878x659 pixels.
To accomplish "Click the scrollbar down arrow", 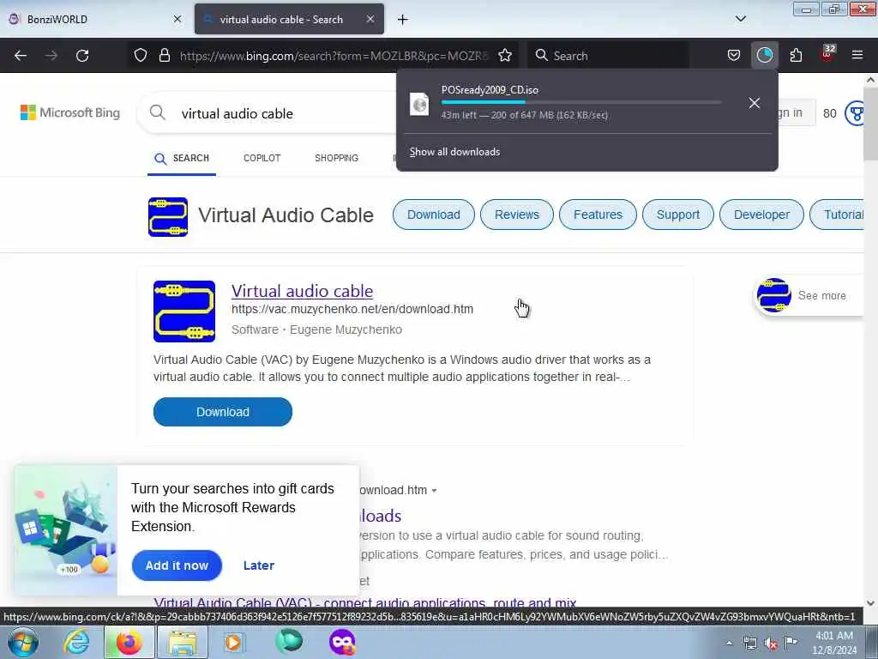I will (x=870, y=603).
